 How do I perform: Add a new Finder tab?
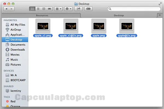pos(160,15)
